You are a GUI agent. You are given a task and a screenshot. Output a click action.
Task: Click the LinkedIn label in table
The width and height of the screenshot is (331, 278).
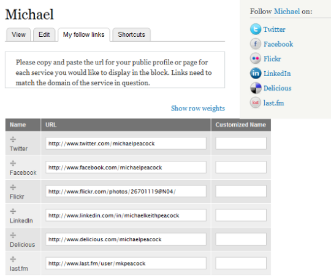(x=21, y=220)
